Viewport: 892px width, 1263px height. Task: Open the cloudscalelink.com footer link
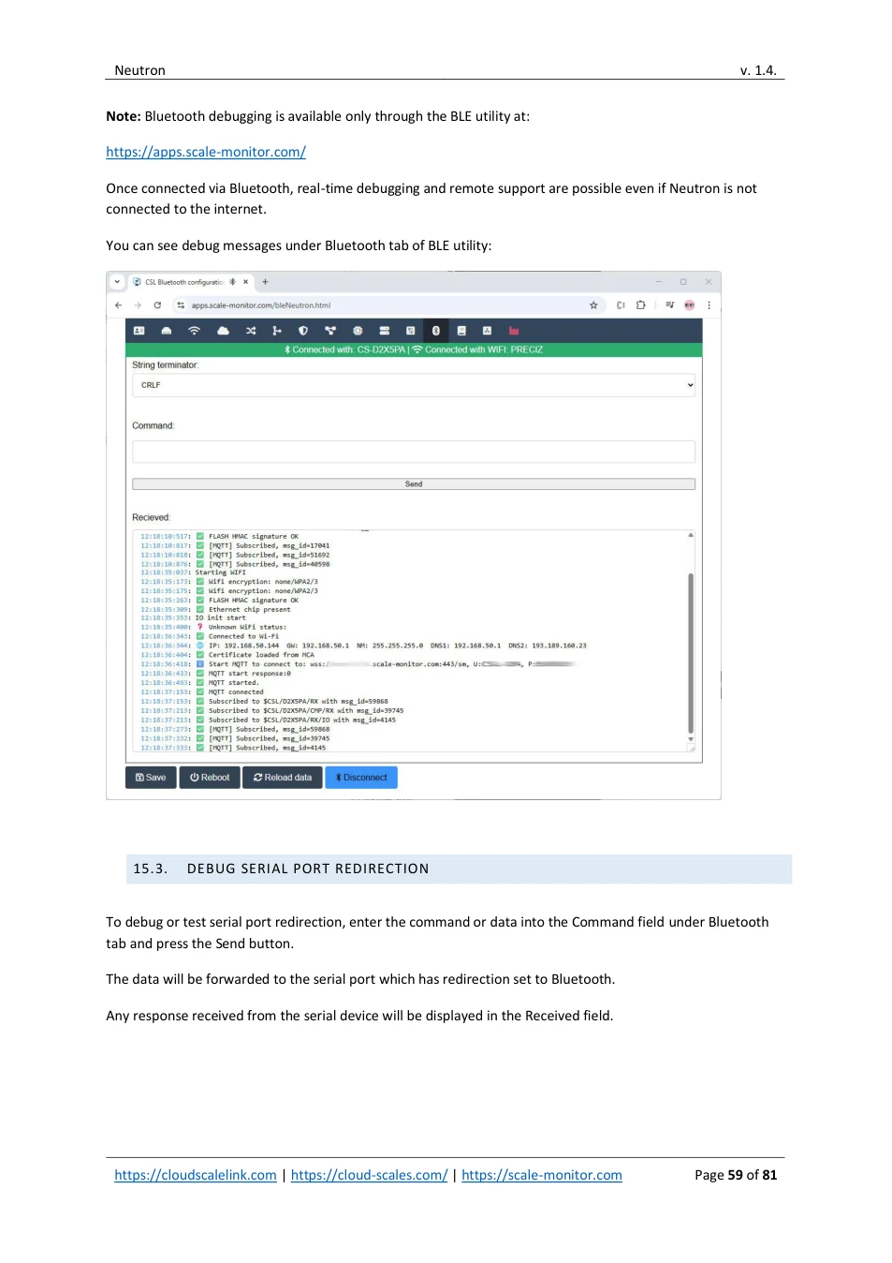pos(196,1175)
